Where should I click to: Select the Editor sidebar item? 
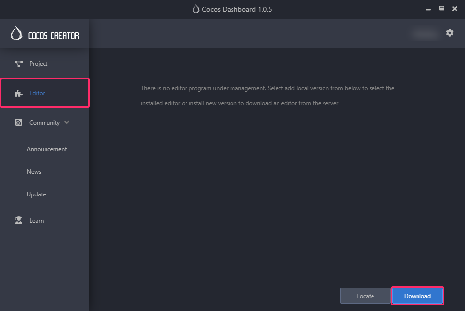coord(45,93)
